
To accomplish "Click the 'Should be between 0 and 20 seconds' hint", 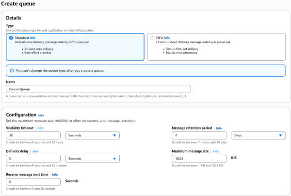I will pos(31,189).
